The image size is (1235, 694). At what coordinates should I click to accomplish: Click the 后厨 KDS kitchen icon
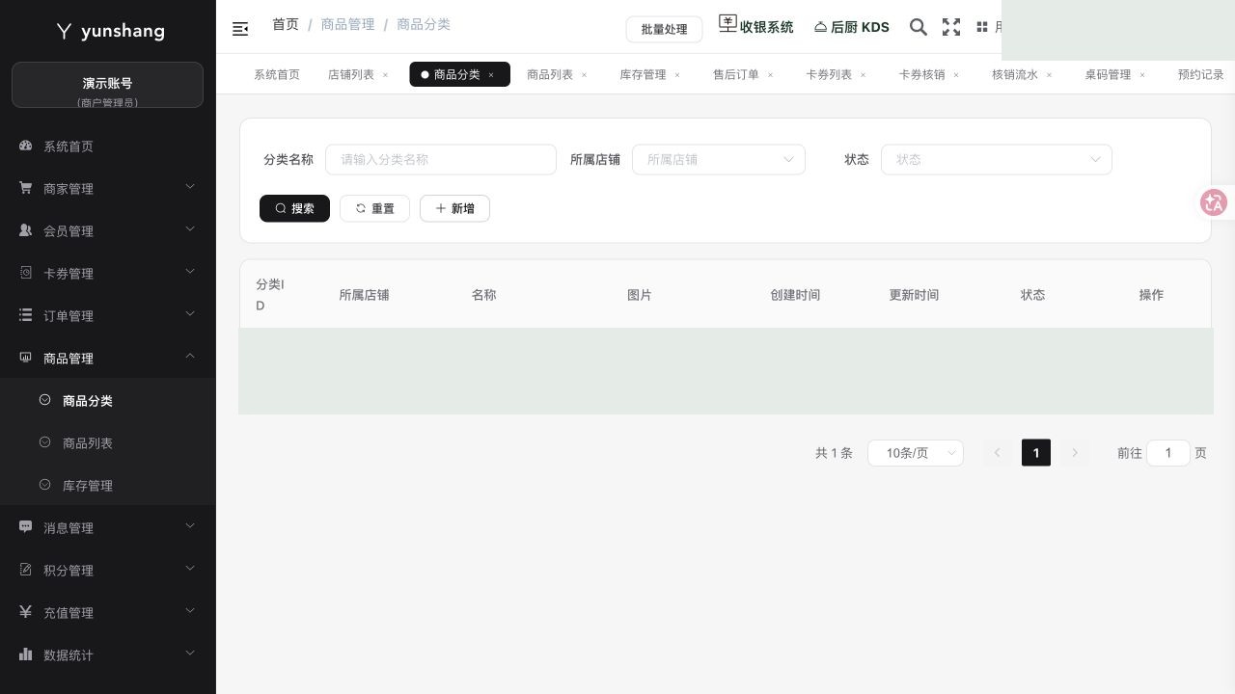pyautogui.click(x=820, y=27)
